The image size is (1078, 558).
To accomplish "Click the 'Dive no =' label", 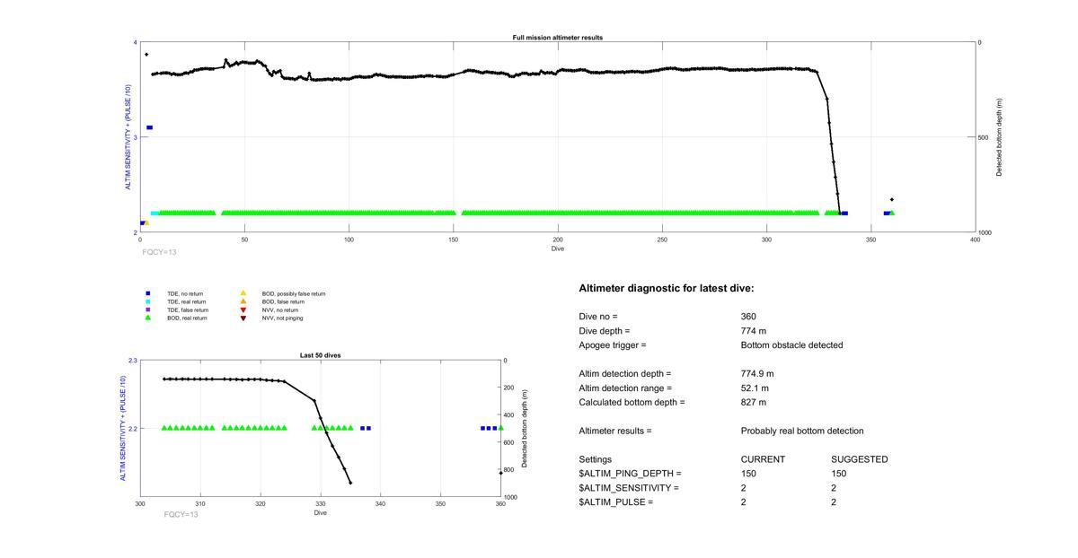I will pyautogui.click(x=598, y=317).
